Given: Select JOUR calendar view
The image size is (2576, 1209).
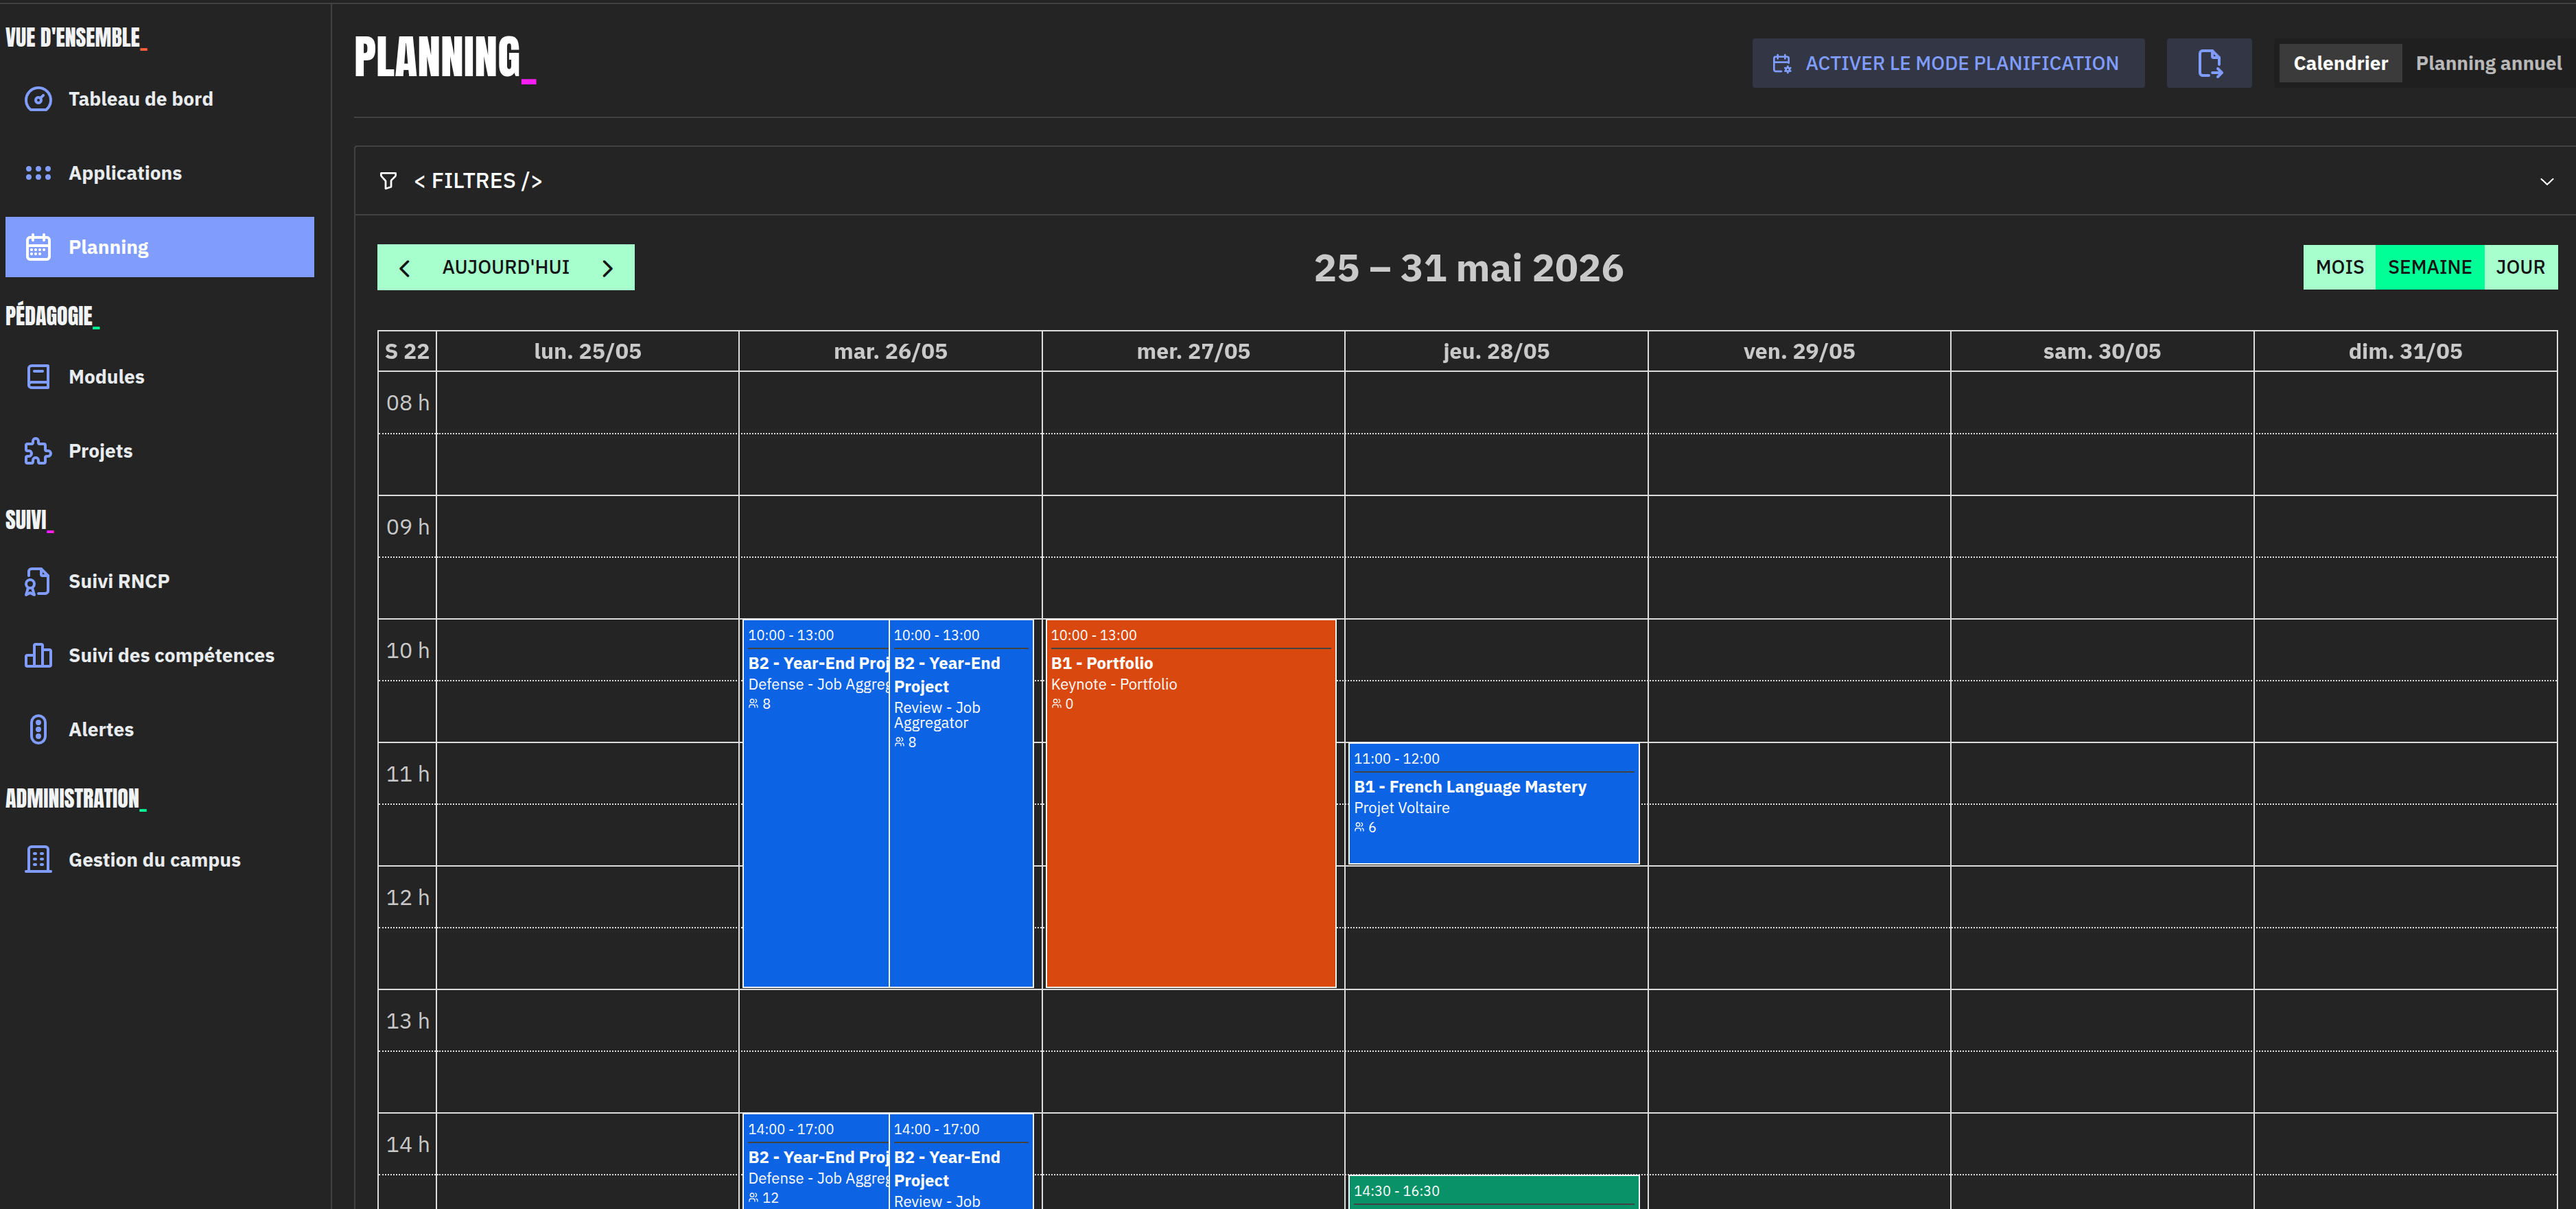Looking at the screenshot, I should click(2520, 267).
